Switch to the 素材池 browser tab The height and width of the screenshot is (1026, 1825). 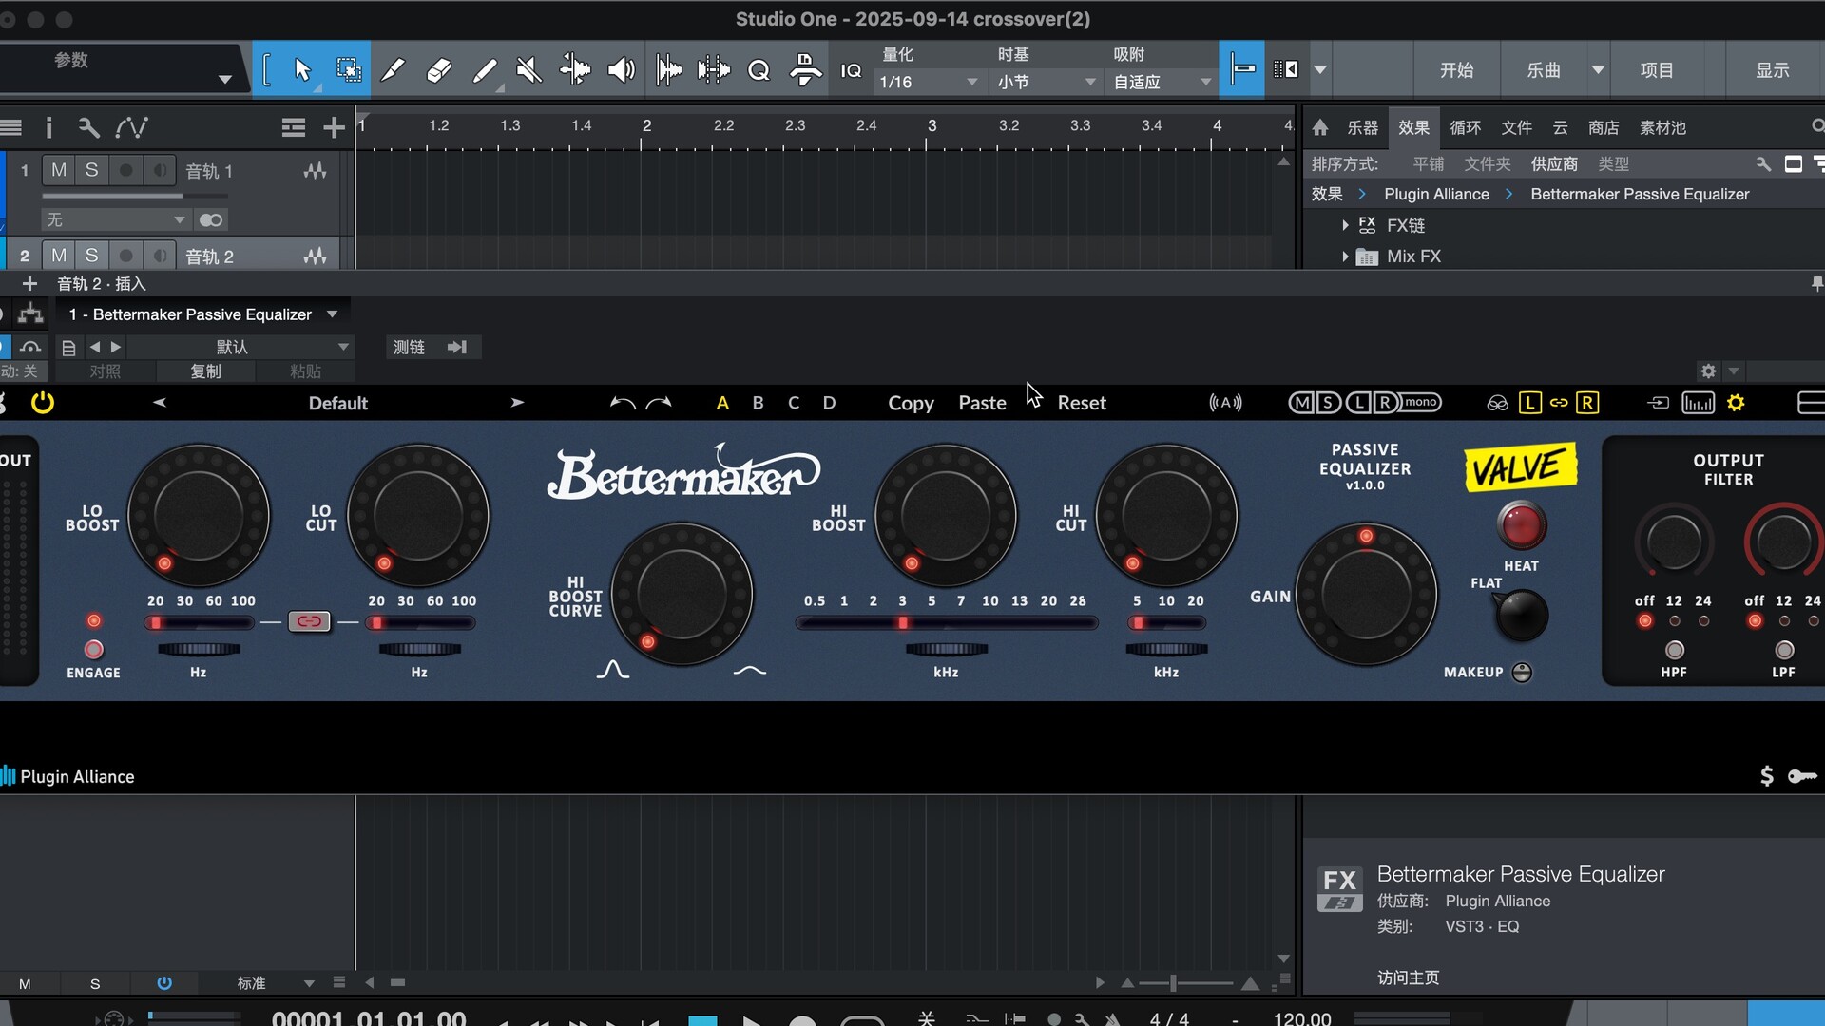1662,127
